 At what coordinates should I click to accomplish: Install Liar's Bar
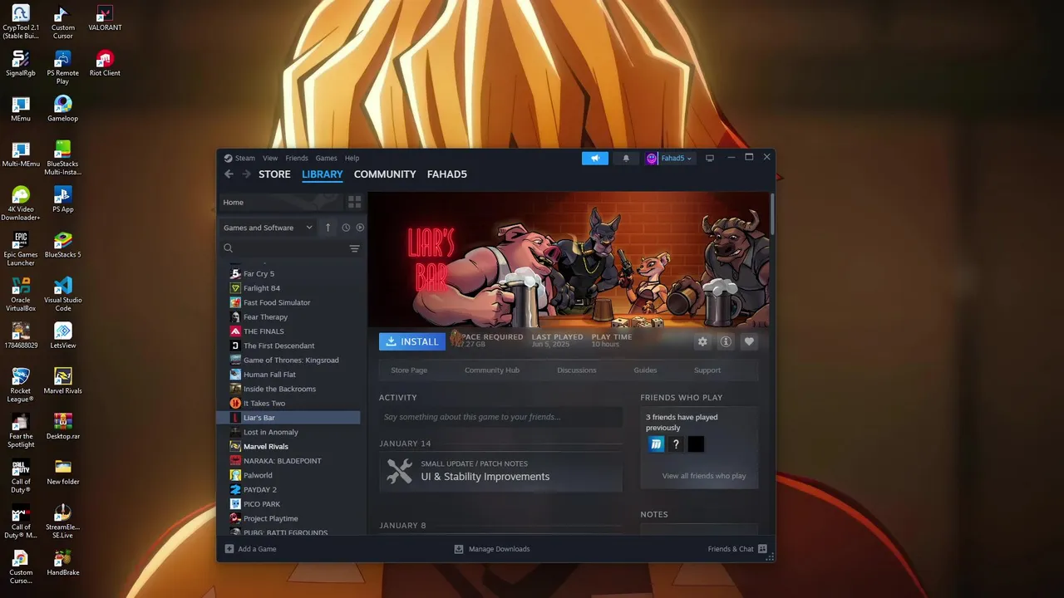point(412,341)
